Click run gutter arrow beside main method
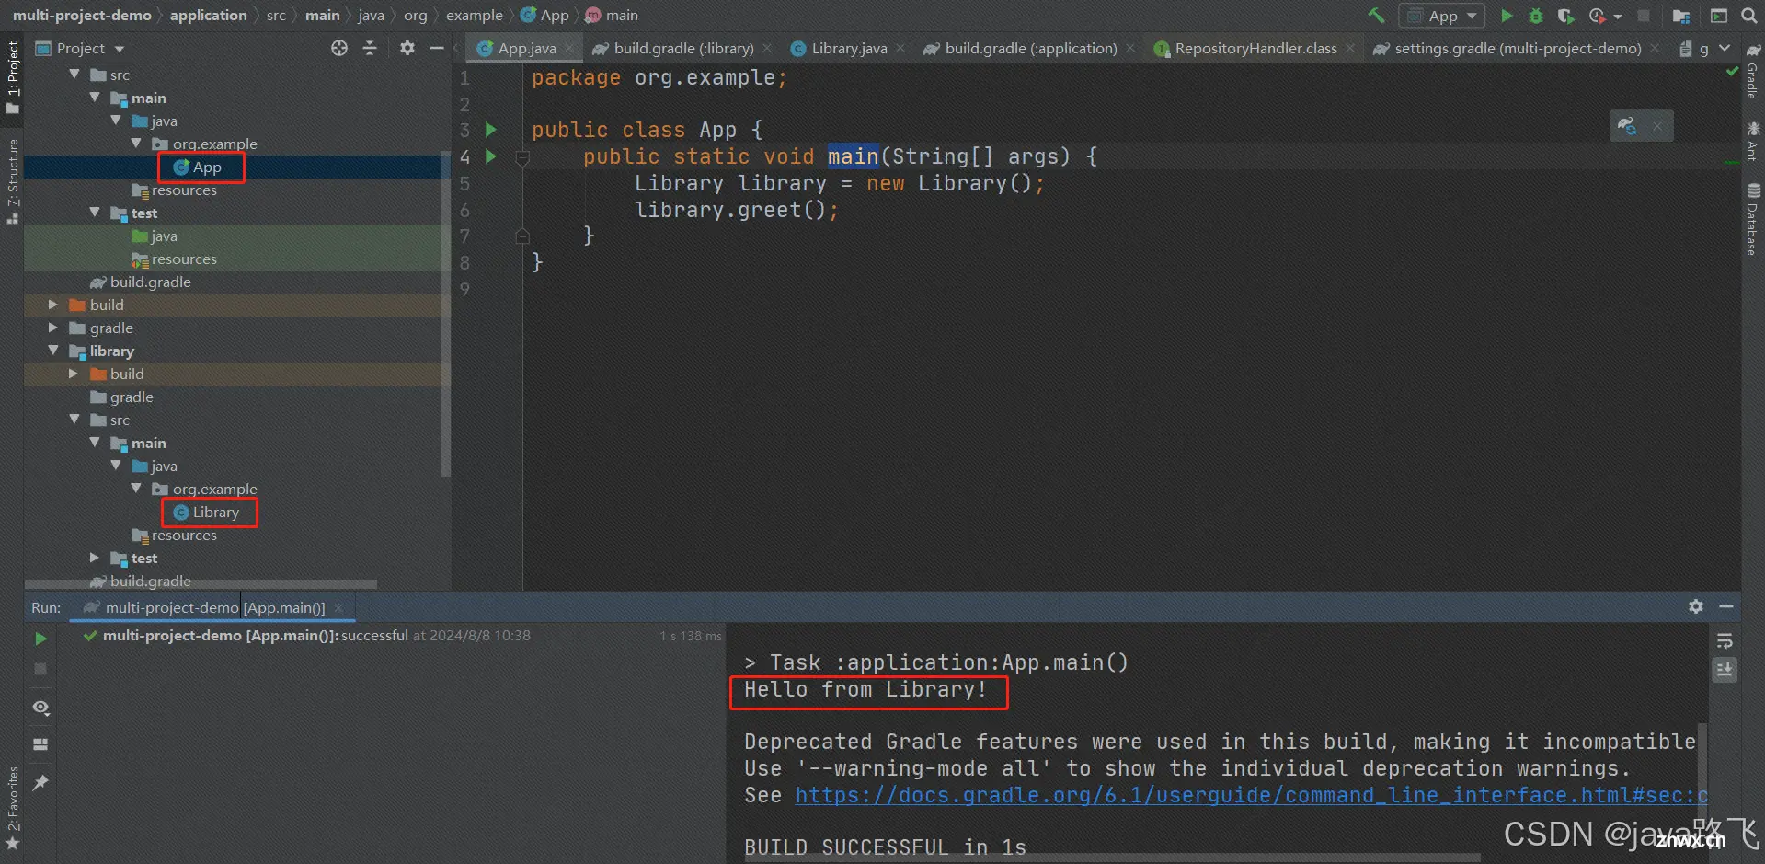 (491, 156)
